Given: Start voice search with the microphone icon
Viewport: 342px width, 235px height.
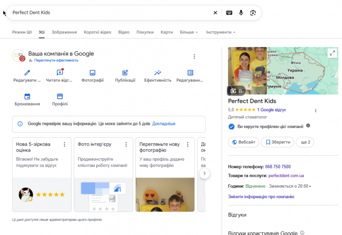Looking at the screenshot, I should [241, 13].
